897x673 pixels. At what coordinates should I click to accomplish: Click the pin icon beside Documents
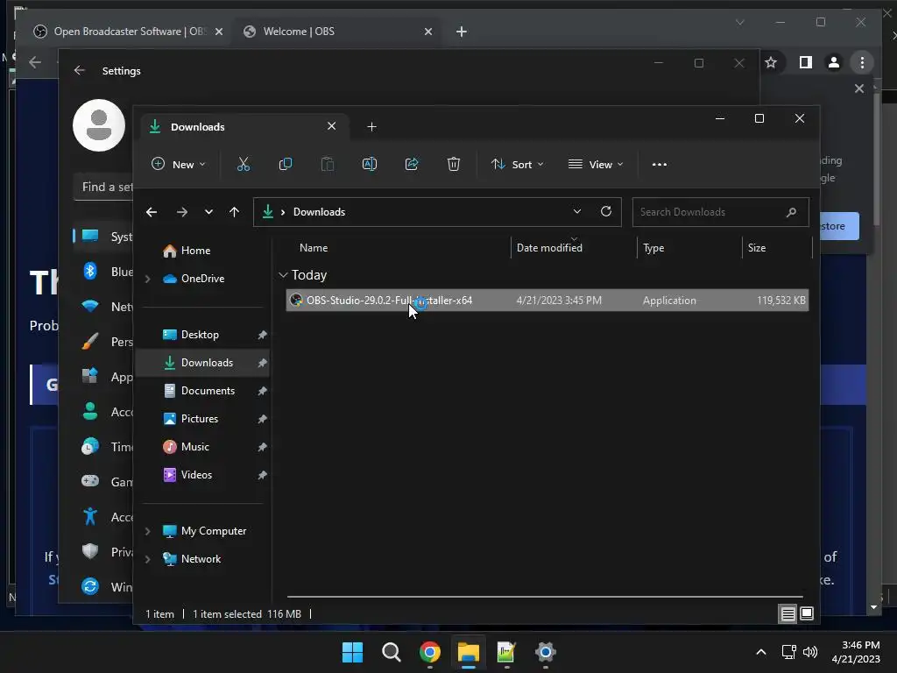[262, 391]
